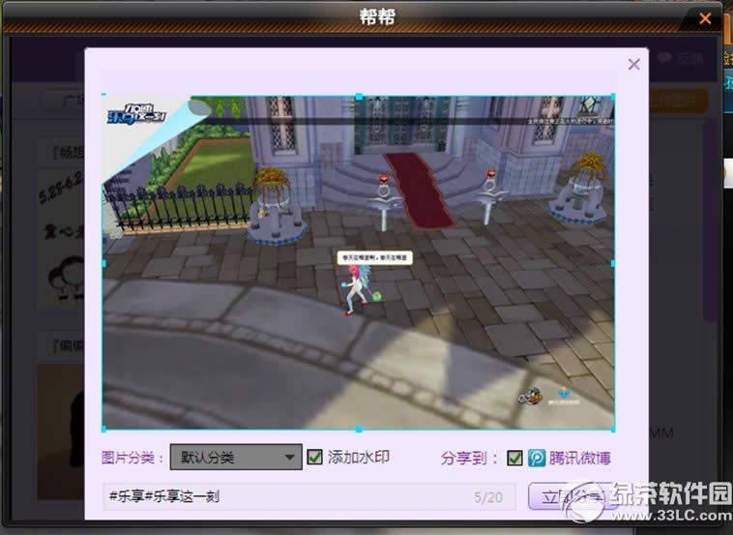Click the left ring pedestal in the preview
The width and height of the screenshot is (733, 535).
point(384,202)
